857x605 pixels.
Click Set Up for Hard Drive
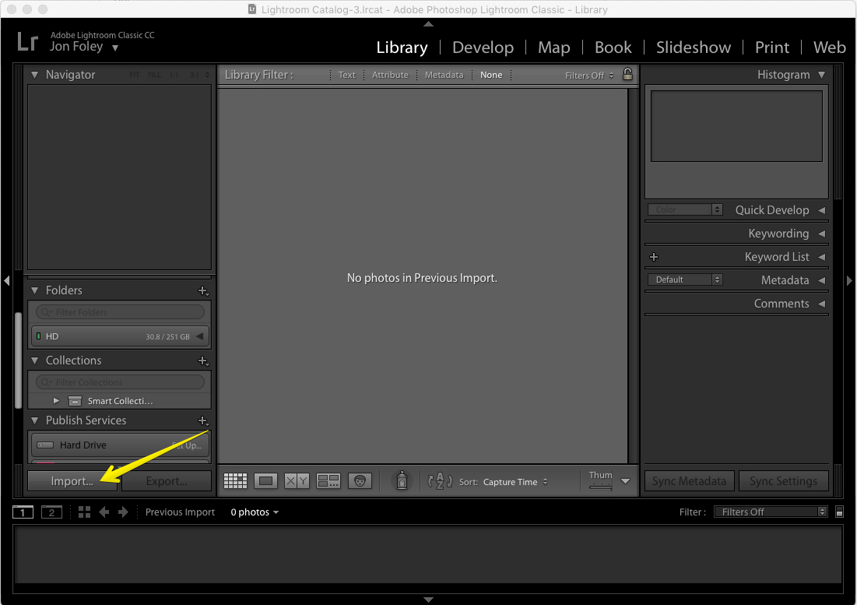coord(186,445)
